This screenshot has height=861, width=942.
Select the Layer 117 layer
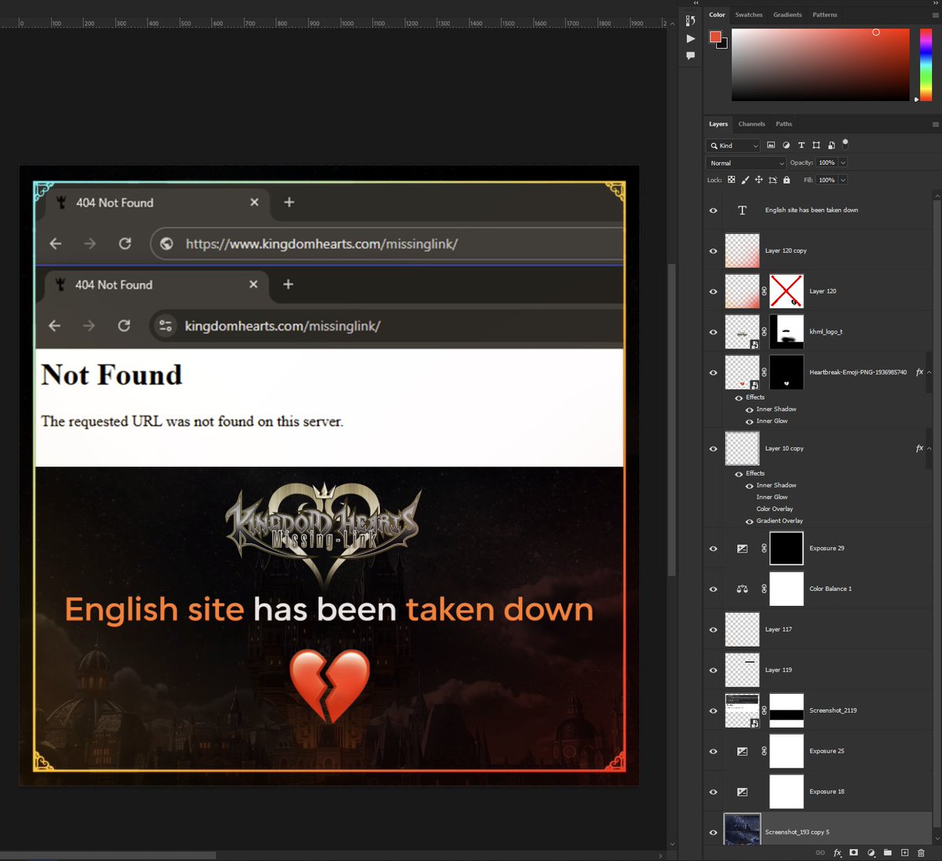tap(816, 629)
